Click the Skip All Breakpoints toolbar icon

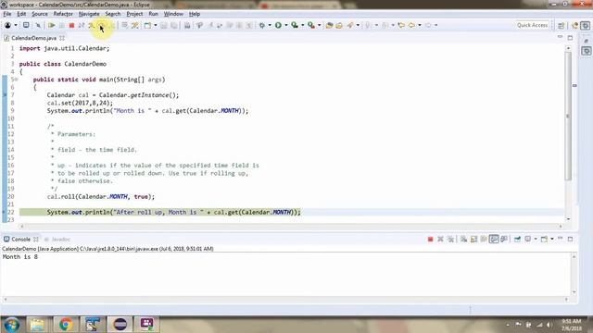coord(38,25)
